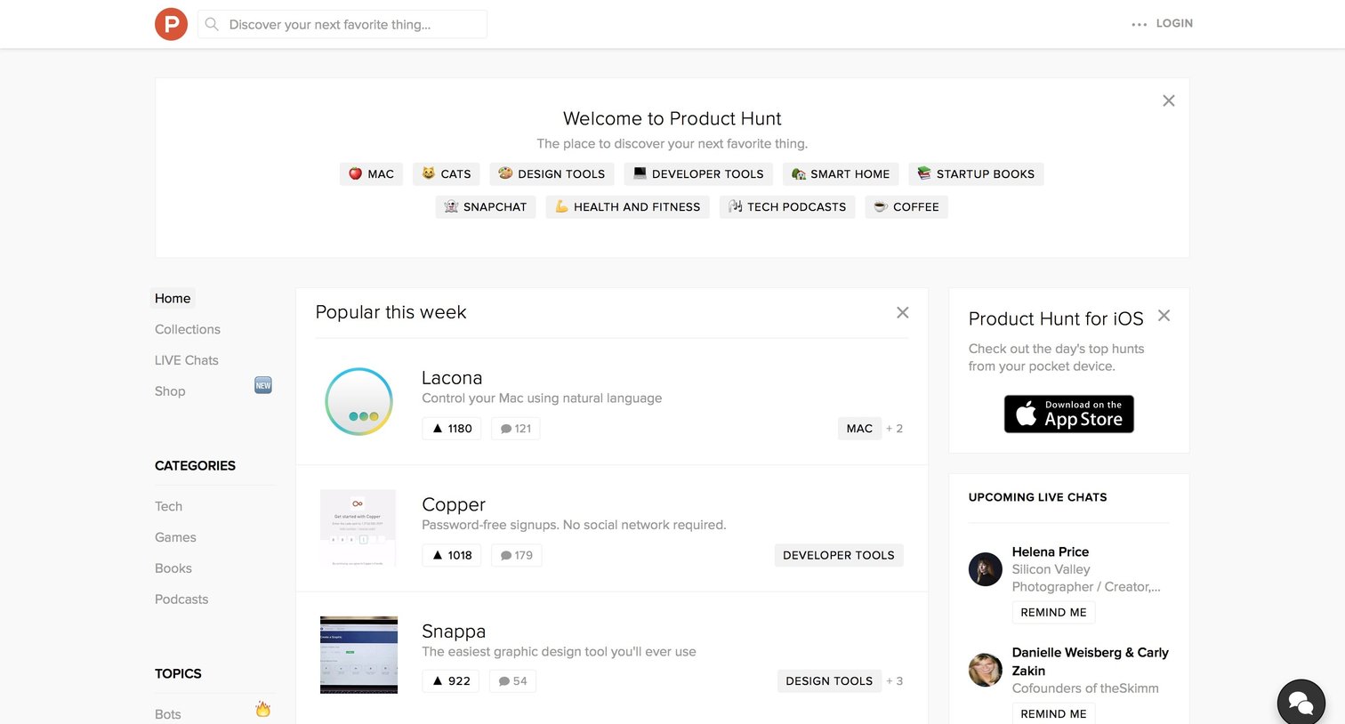Open Danielle Weisberg & Carly Zakin name link
Image resolution: width=1345 pixels, height=724 pixels.
[1091, 662]
